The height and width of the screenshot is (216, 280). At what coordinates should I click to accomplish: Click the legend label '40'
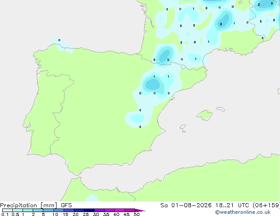point(116,214)
